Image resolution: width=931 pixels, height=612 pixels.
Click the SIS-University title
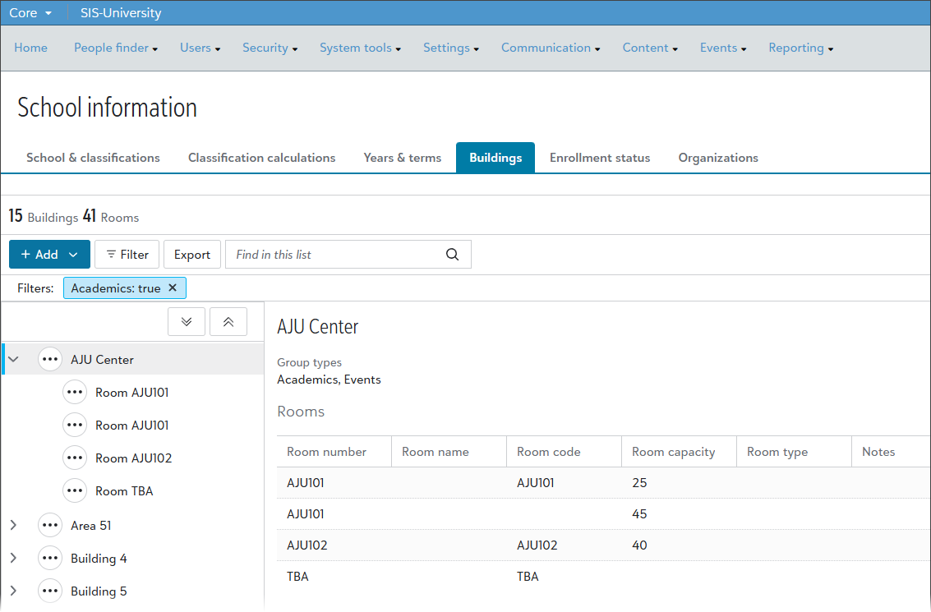121,13
